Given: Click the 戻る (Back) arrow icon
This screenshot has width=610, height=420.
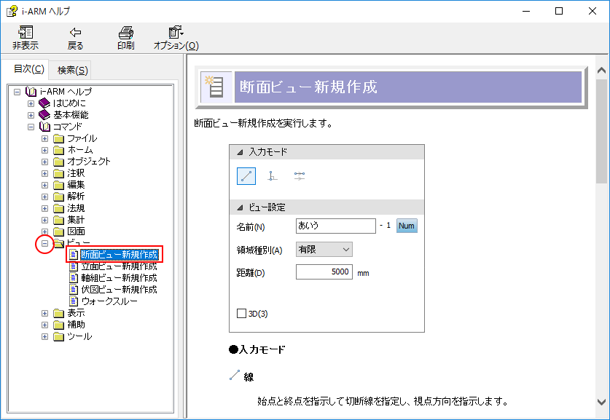Looking at the screenshot, I should 75,33.
